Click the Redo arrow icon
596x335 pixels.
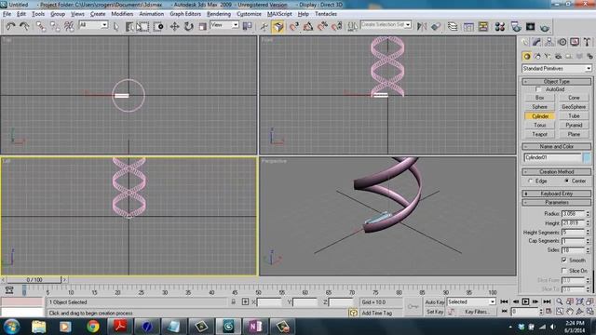click(24, 26)
